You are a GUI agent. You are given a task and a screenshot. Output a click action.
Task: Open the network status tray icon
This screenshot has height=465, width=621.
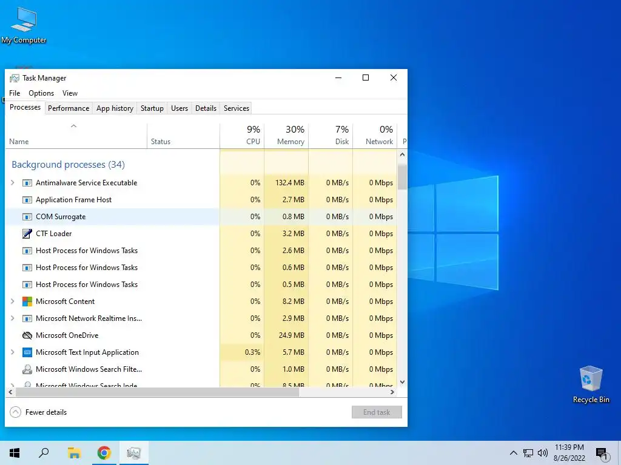[528, 453]
